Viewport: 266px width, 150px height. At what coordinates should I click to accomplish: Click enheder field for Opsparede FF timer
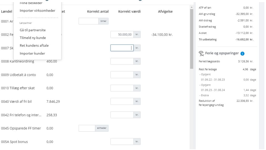(x=87, y=128)
